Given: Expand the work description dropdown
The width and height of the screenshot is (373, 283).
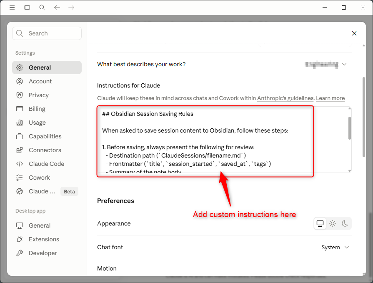Looking at the screenshot, I should click(x=325, y=65).
